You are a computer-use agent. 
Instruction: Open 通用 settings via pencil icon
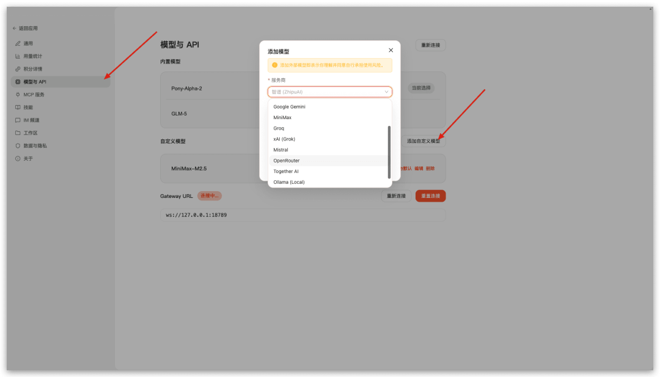click(18, 43)
